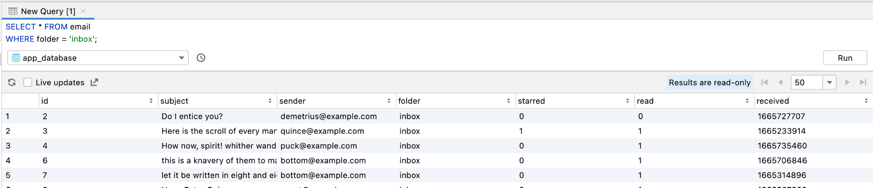Go to the next results page

[847, 82]
